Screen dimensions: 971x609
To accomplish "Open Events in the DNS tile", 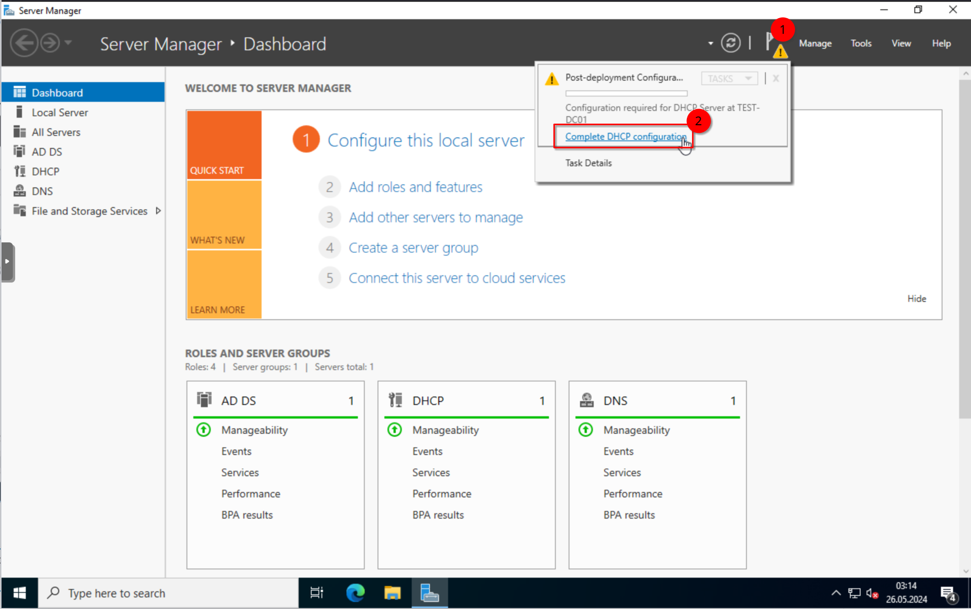I will click(x=618, y=451).
